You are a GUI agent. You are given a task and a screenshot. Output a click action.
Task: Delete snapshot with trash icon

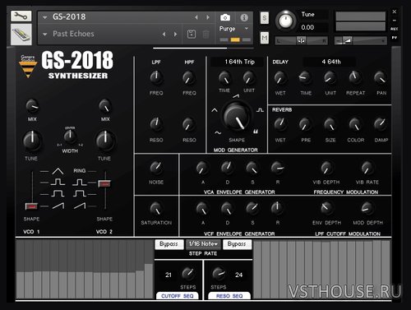205,35
